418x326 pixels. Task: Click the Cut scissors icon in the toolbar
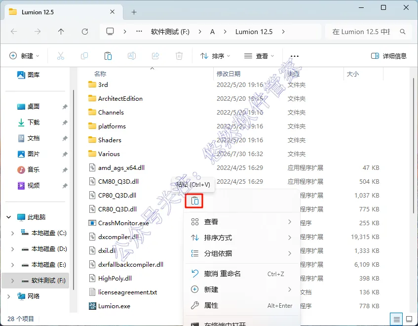coord(61,56)
